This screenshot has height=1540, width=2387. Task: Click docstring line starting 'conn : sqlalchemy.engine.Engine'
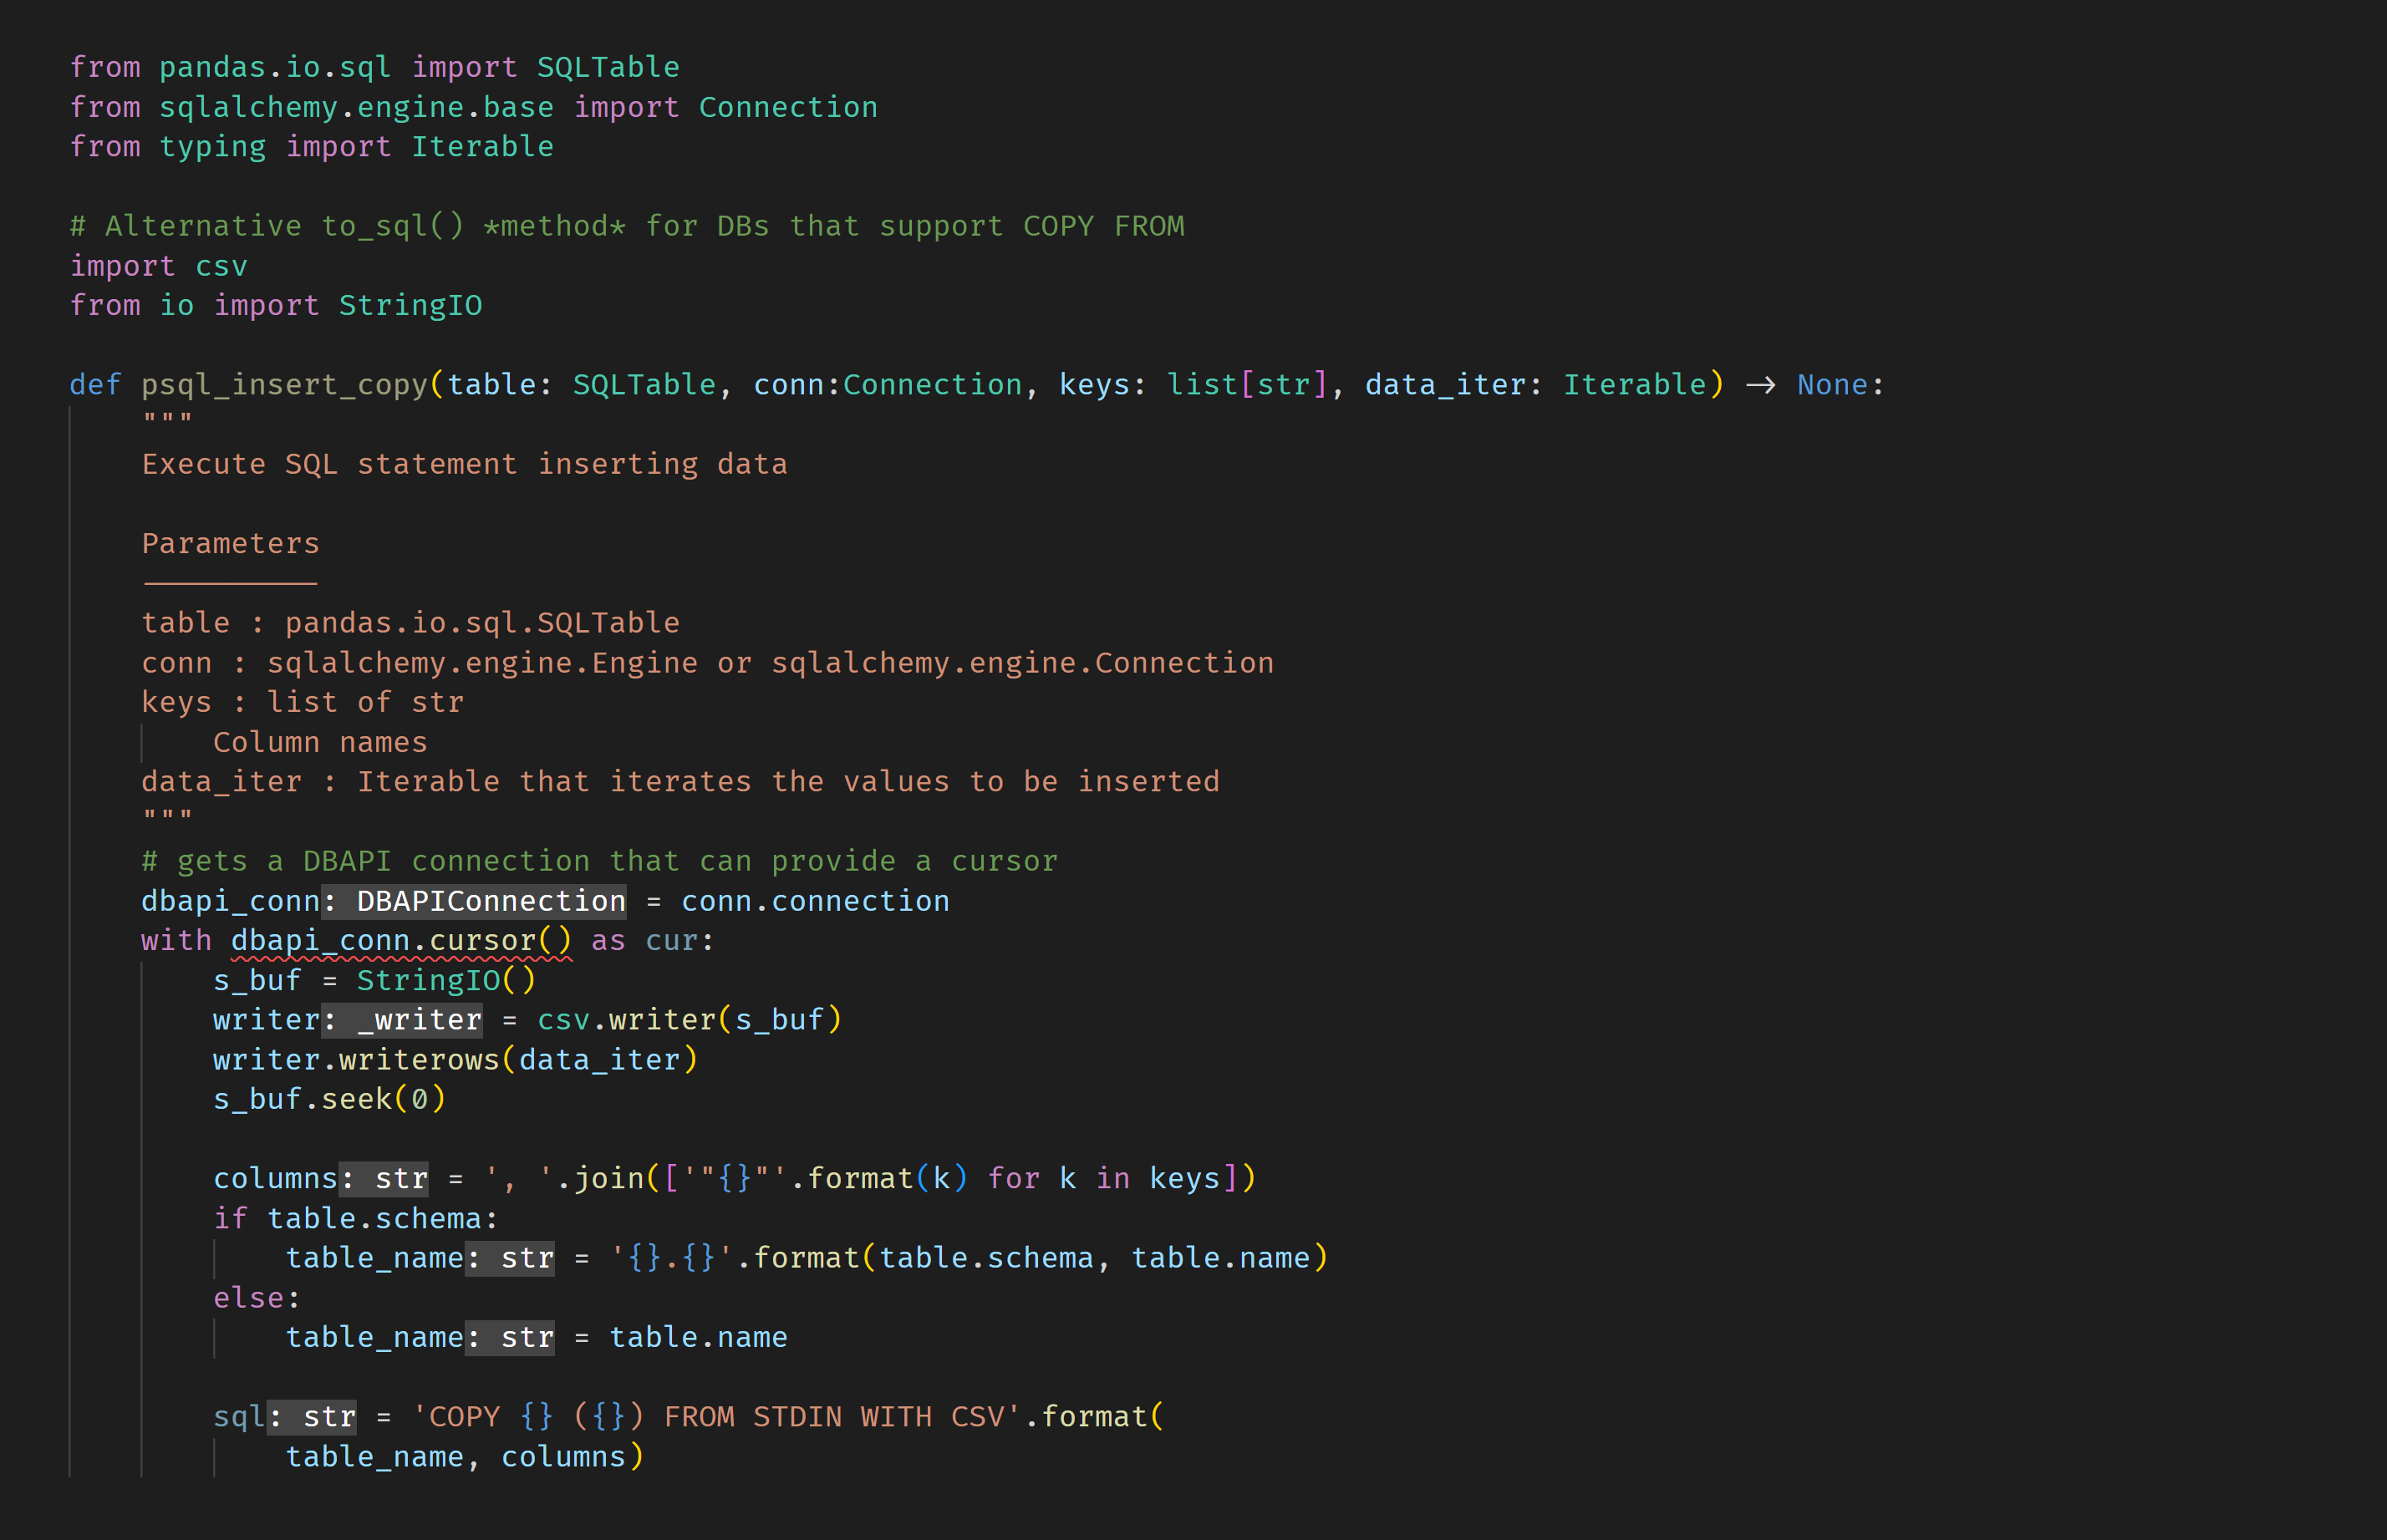tap(707, 663)
